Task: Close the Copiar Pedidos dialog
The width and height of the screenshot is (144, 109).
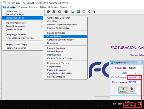Action: coord(140,63)
